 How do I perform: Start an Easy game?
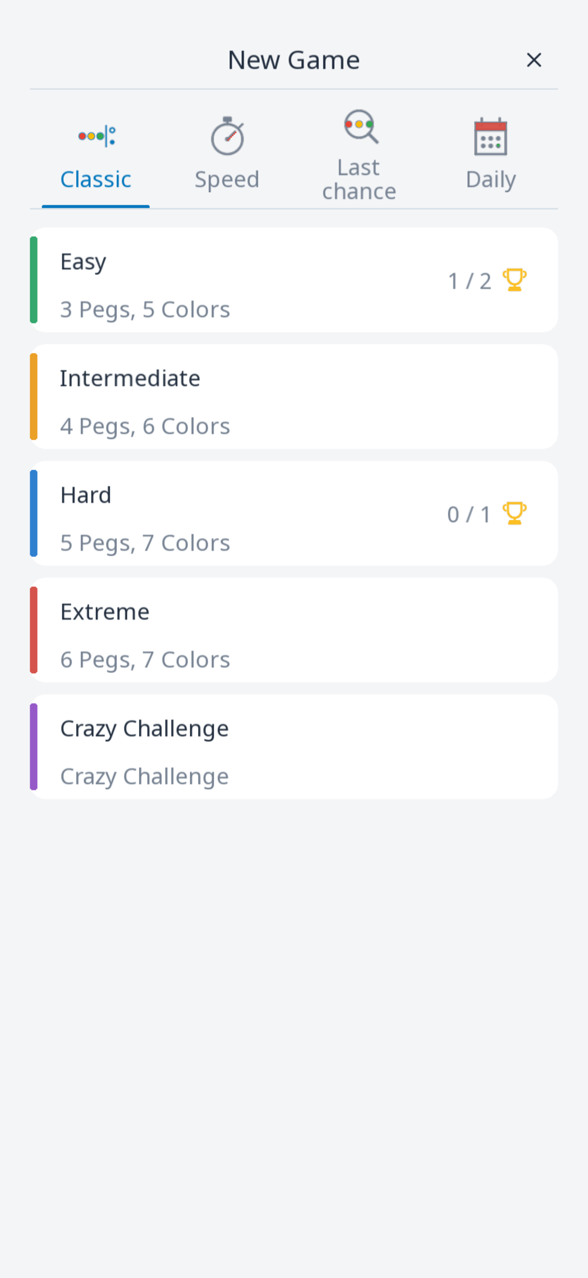(x=294, y=280)
